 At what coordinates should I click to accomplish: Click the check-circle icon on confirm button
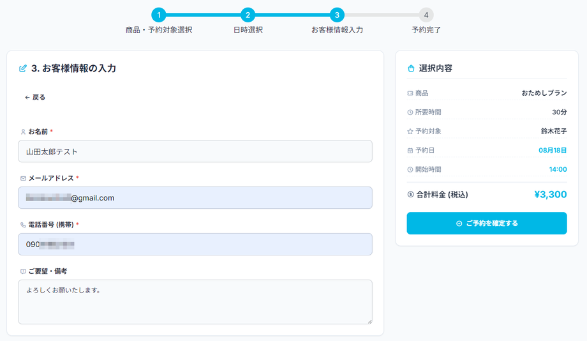point(459,224)
